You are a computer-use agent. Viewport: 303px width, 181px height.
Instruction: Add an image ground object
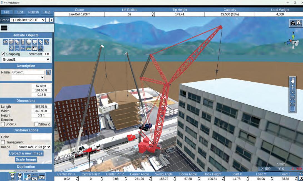click(x=35, y=48)
